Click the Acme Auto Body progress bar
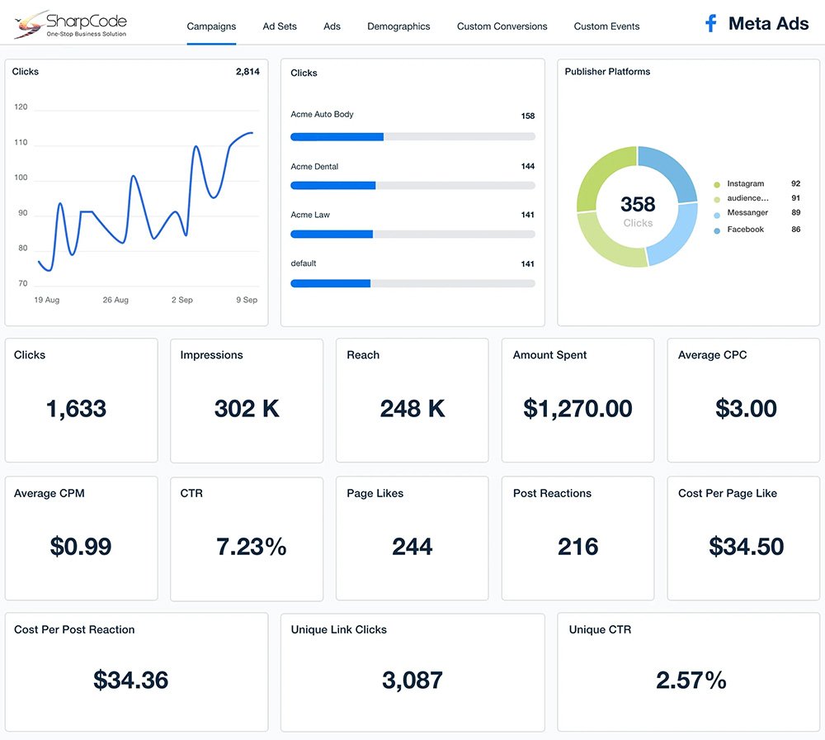This screenshot has height=740, width=825. tap(412, 136)
